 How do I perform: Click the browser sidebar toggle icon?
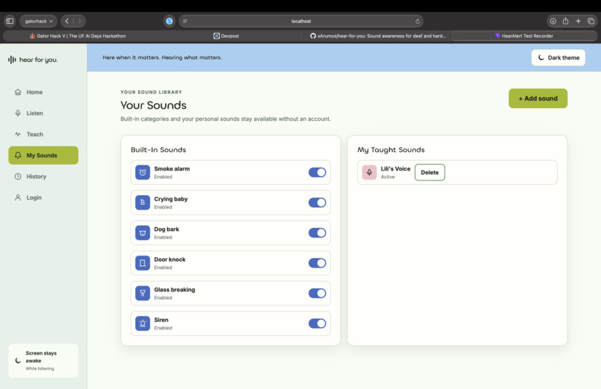coord(10,21)
